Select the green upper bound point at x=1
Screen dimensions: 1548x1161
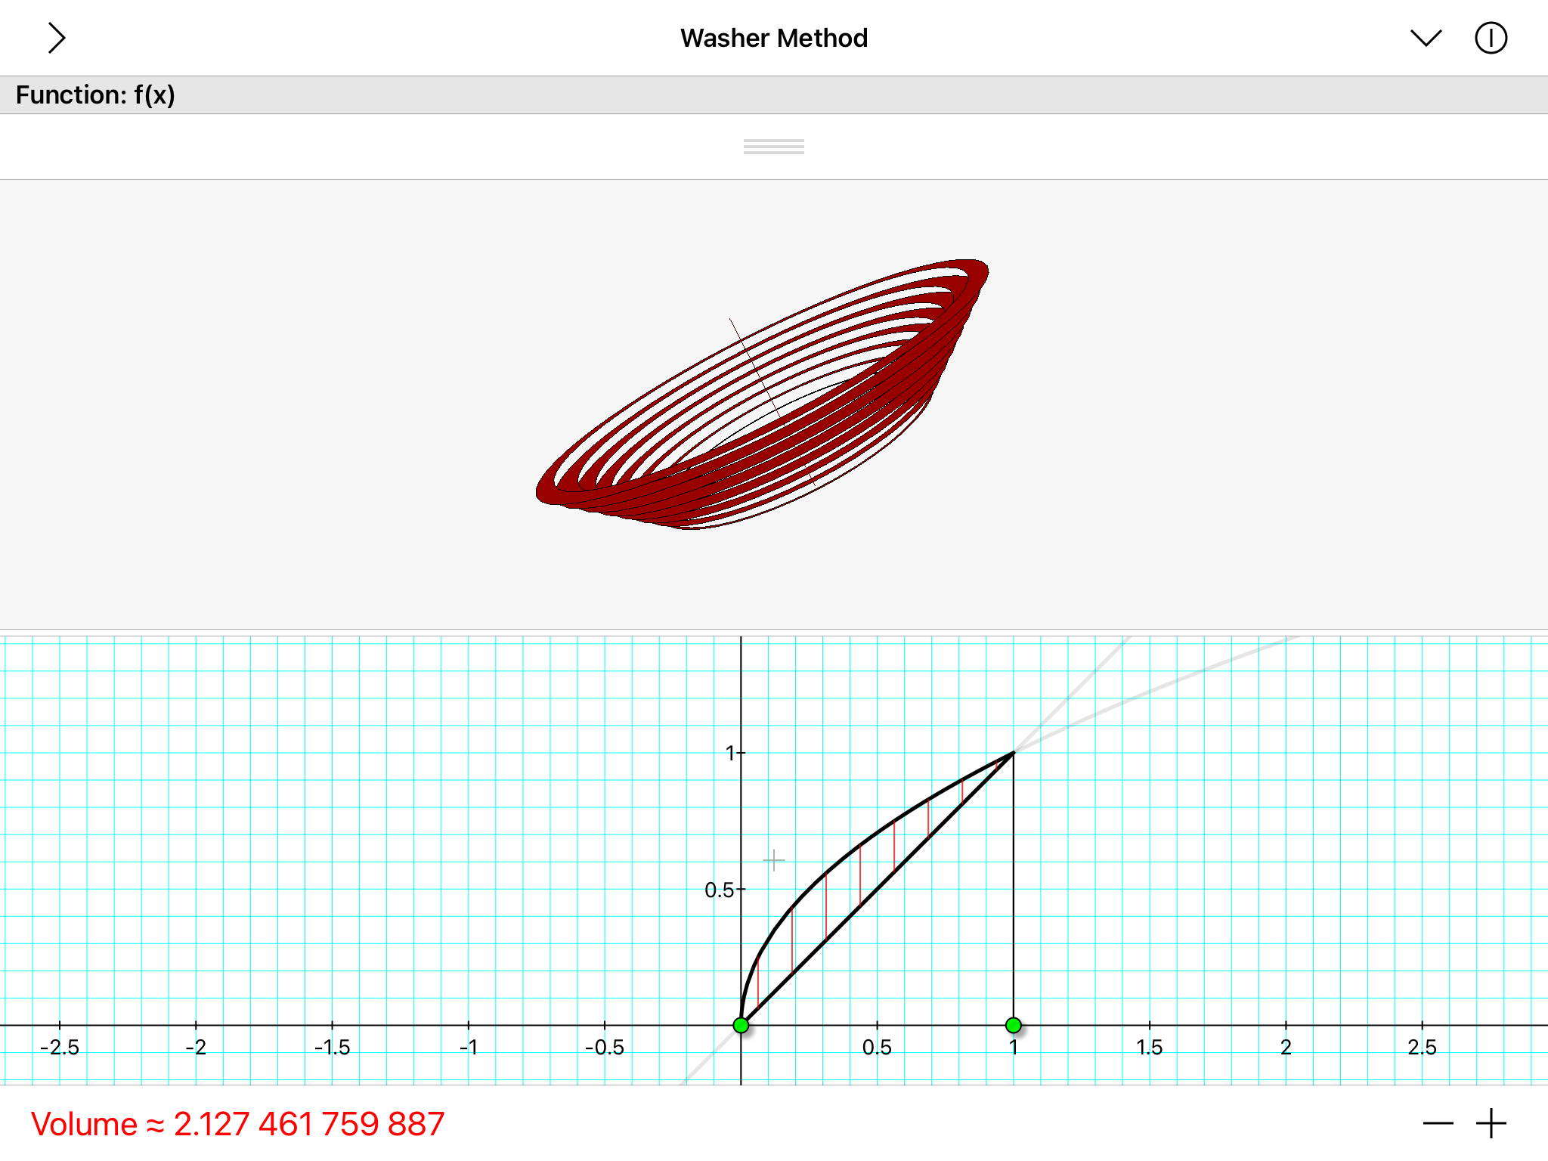1014,1025
